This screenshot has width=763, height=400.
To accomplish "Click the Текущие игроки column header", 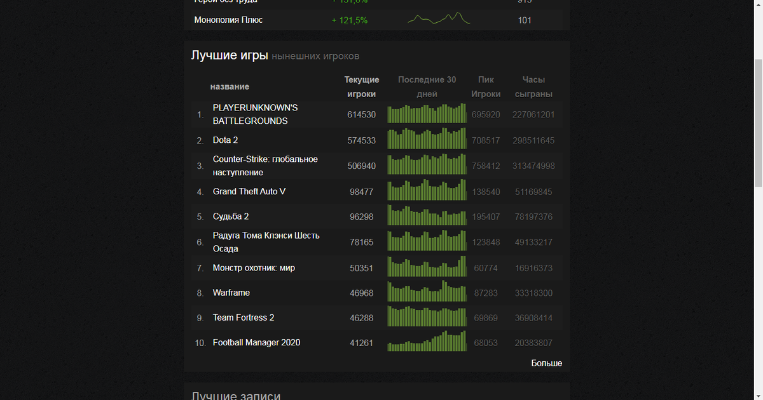I will [362, 87].
